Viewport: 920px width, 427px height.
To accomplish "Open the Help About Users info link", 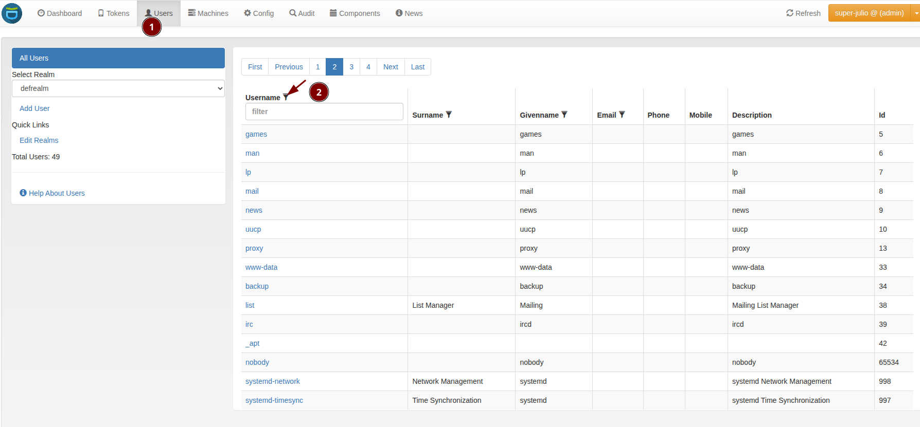I will click(52, 193).
